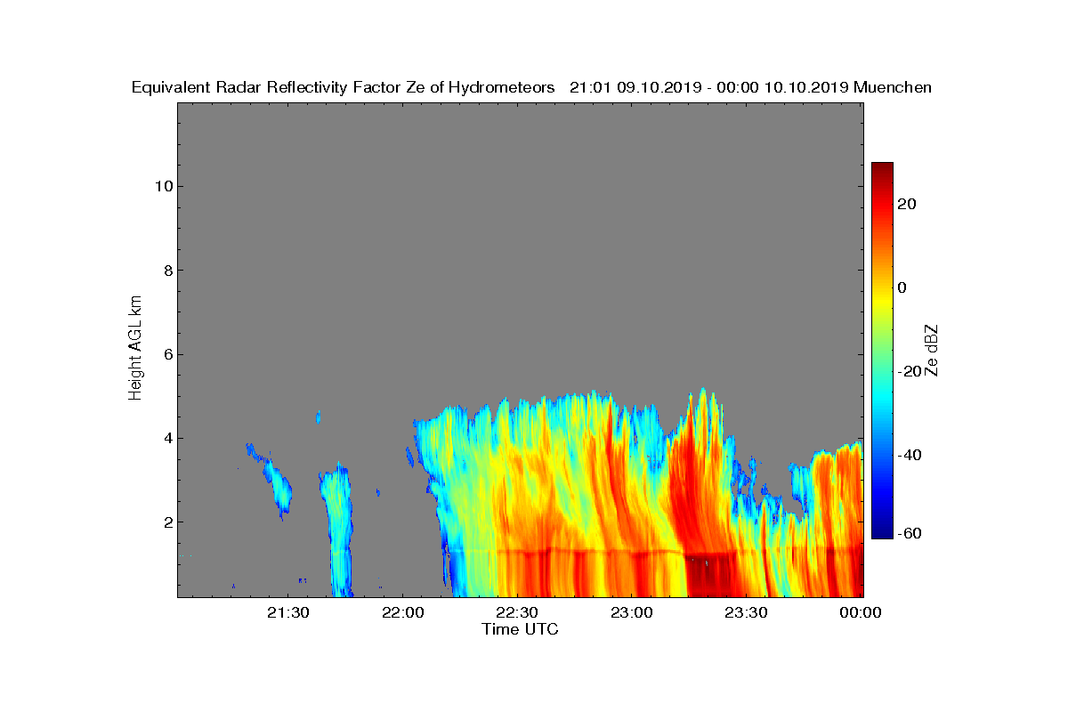Click the height tick label 6
Screen dimensions: 1068x712
(x=166, y=354)
